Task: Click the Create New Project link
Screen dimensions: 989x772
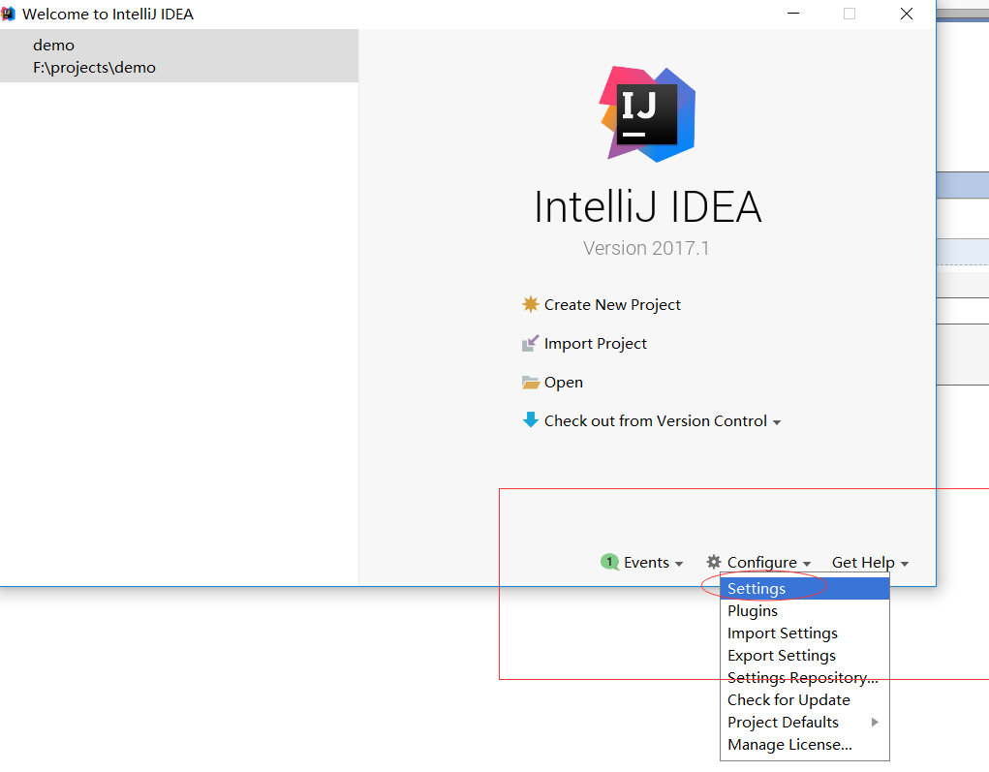Action: tap(612, 305)
